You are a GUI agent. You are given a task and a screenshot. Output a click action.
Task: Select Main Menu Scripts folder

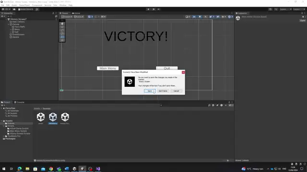tap(17, 131)
